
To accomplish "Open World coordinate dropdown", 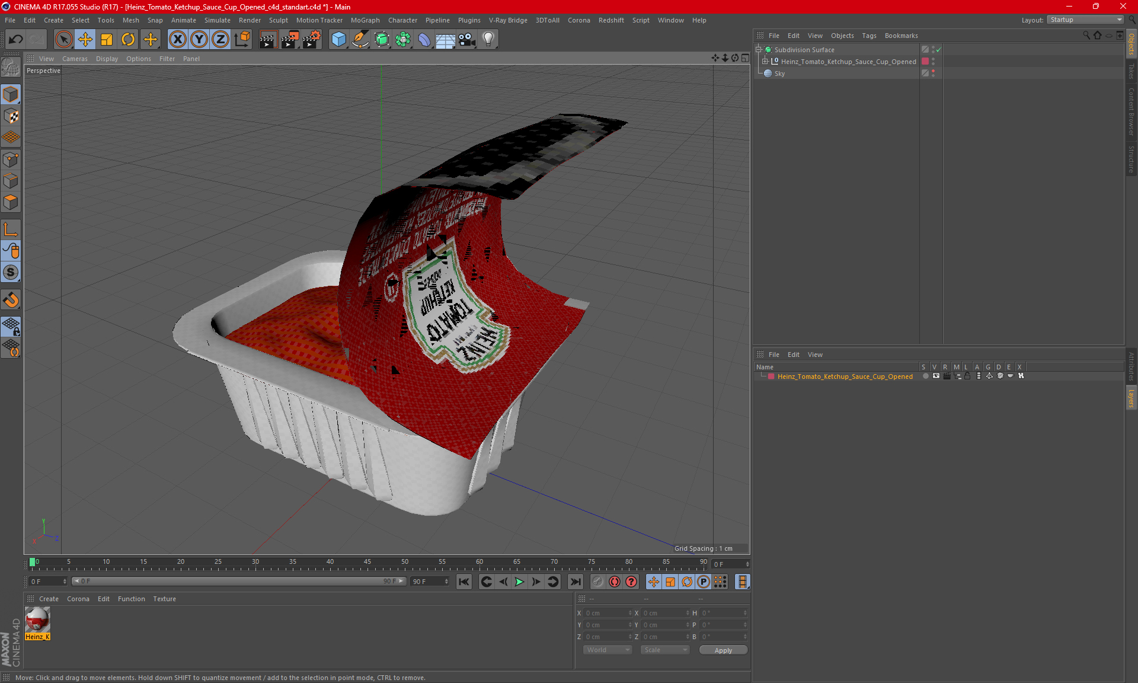I will point(608,650).
